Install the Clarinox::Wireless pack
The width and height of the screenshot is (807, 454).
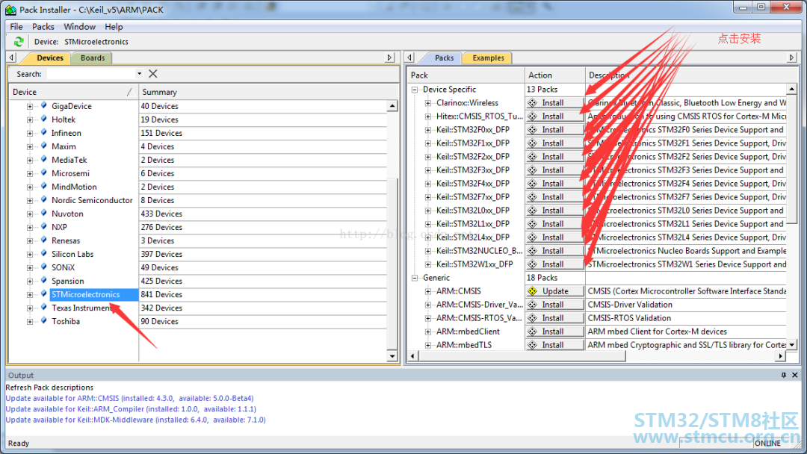(x=554, y=103)
